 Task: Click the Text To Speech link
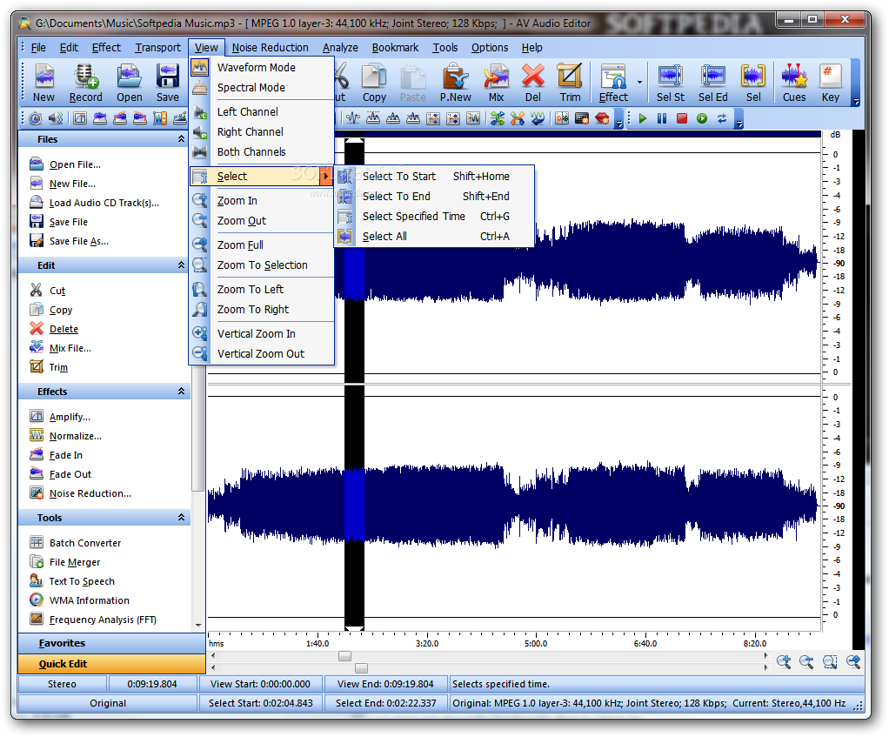[82, 581]
